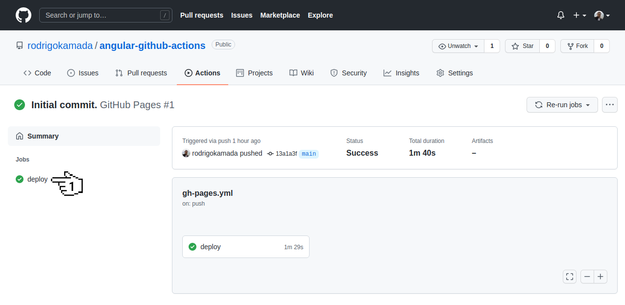Expand the Unwatch dropdown
Image resolution: width=625 pixels, height=305 pixels.
pos(458,46)
